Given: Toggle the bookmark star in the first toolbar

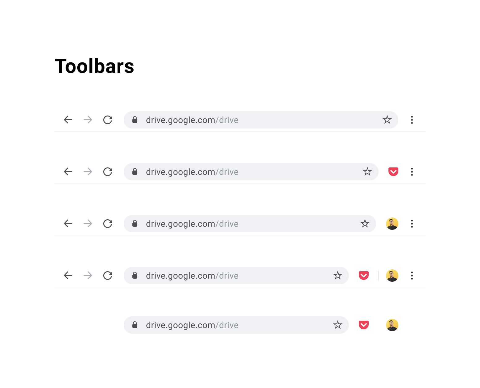Looking at the screenshot, I should point(387,120).
